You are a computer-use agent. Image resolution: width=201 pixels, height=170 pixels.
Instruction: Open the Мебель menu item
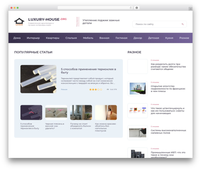pyautogui.click(x=88, y=38)
